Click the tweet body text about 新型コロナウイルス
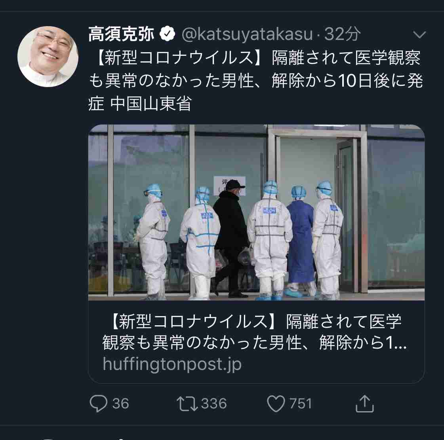This screenshot has width=444, height=440. click(x=256, y=81)
